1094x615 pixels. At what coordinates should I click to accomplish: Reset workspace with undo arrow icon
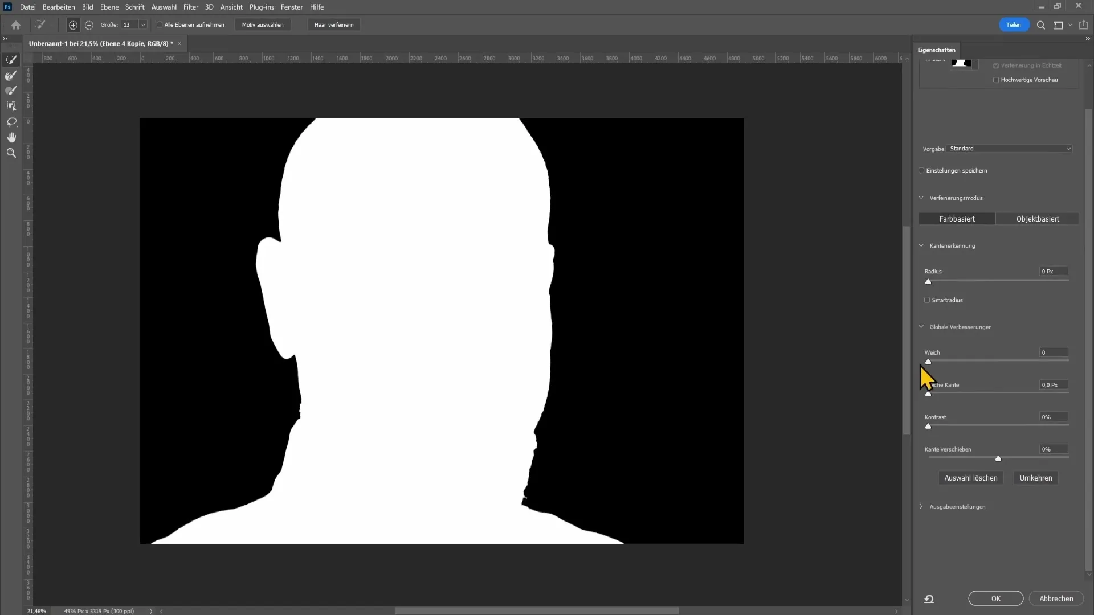click(929, 598)
